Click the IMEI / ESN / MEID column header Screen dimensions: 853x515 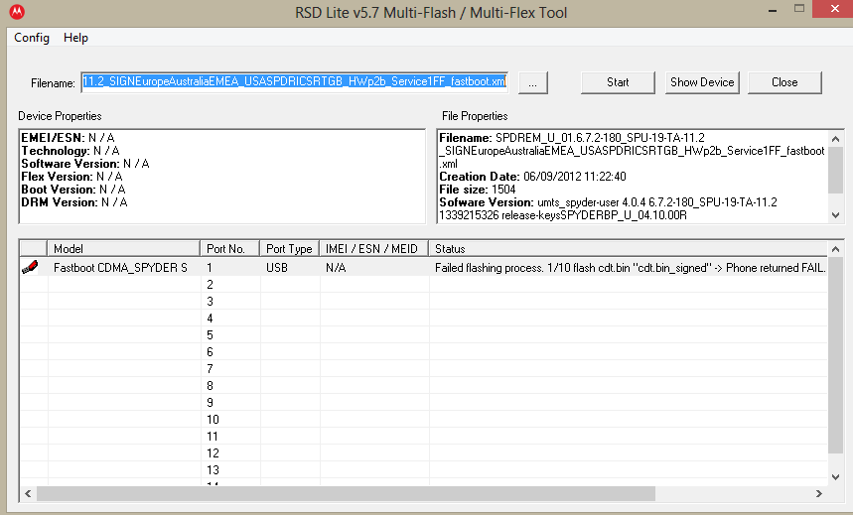pos(373,248)
